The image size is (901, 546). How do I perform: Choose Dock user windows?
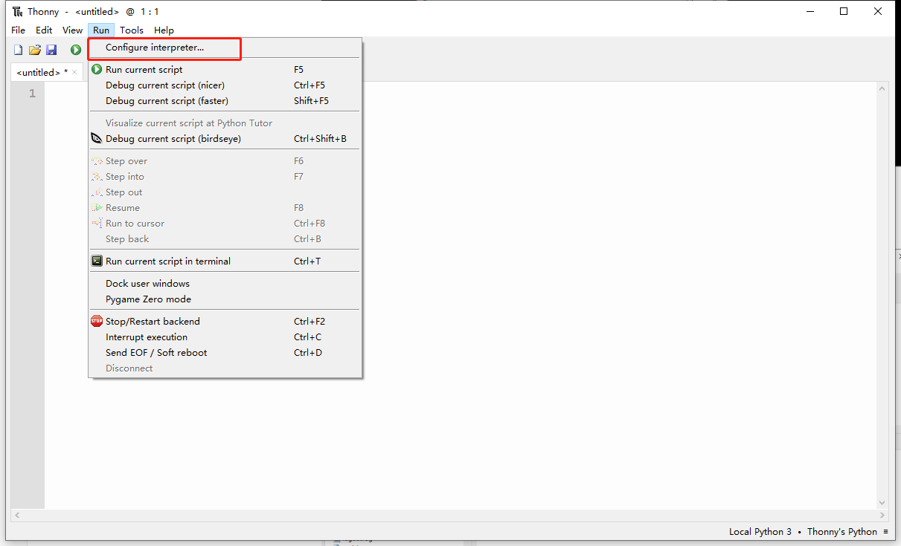[225, 284]
